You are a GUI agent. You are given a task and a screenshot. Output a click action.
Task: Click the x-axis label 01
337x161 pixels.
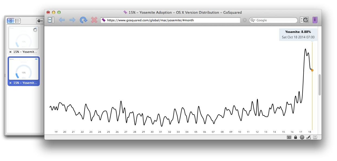[161, 132]
